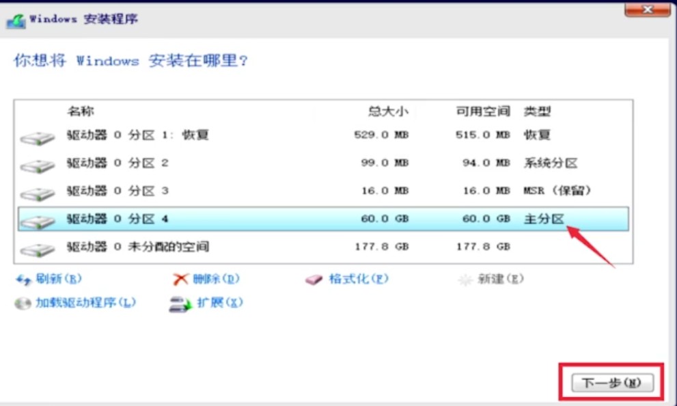Click the 515.0 MB free space cell
677x406 pixels.
(x=483, y=135)
